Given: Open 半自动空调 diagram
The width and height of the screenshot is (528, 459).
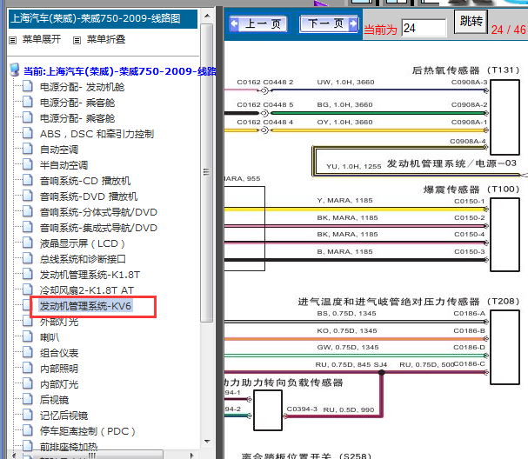Looking at the screenshot, I should click(63, 165).
